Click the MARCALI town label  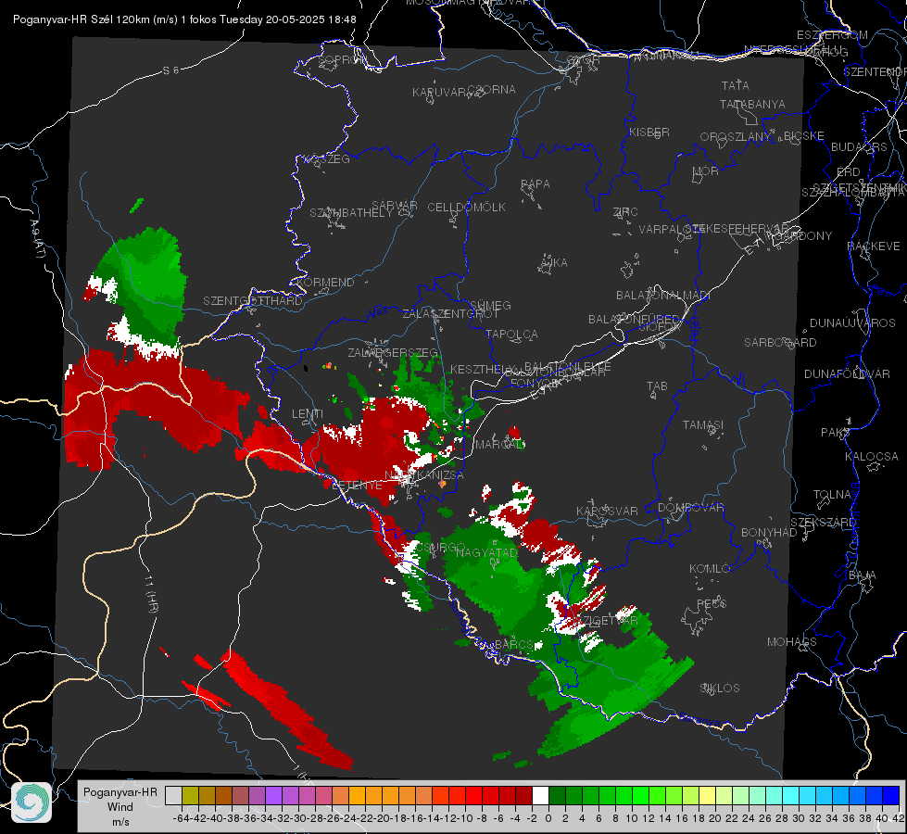[499, 445]
